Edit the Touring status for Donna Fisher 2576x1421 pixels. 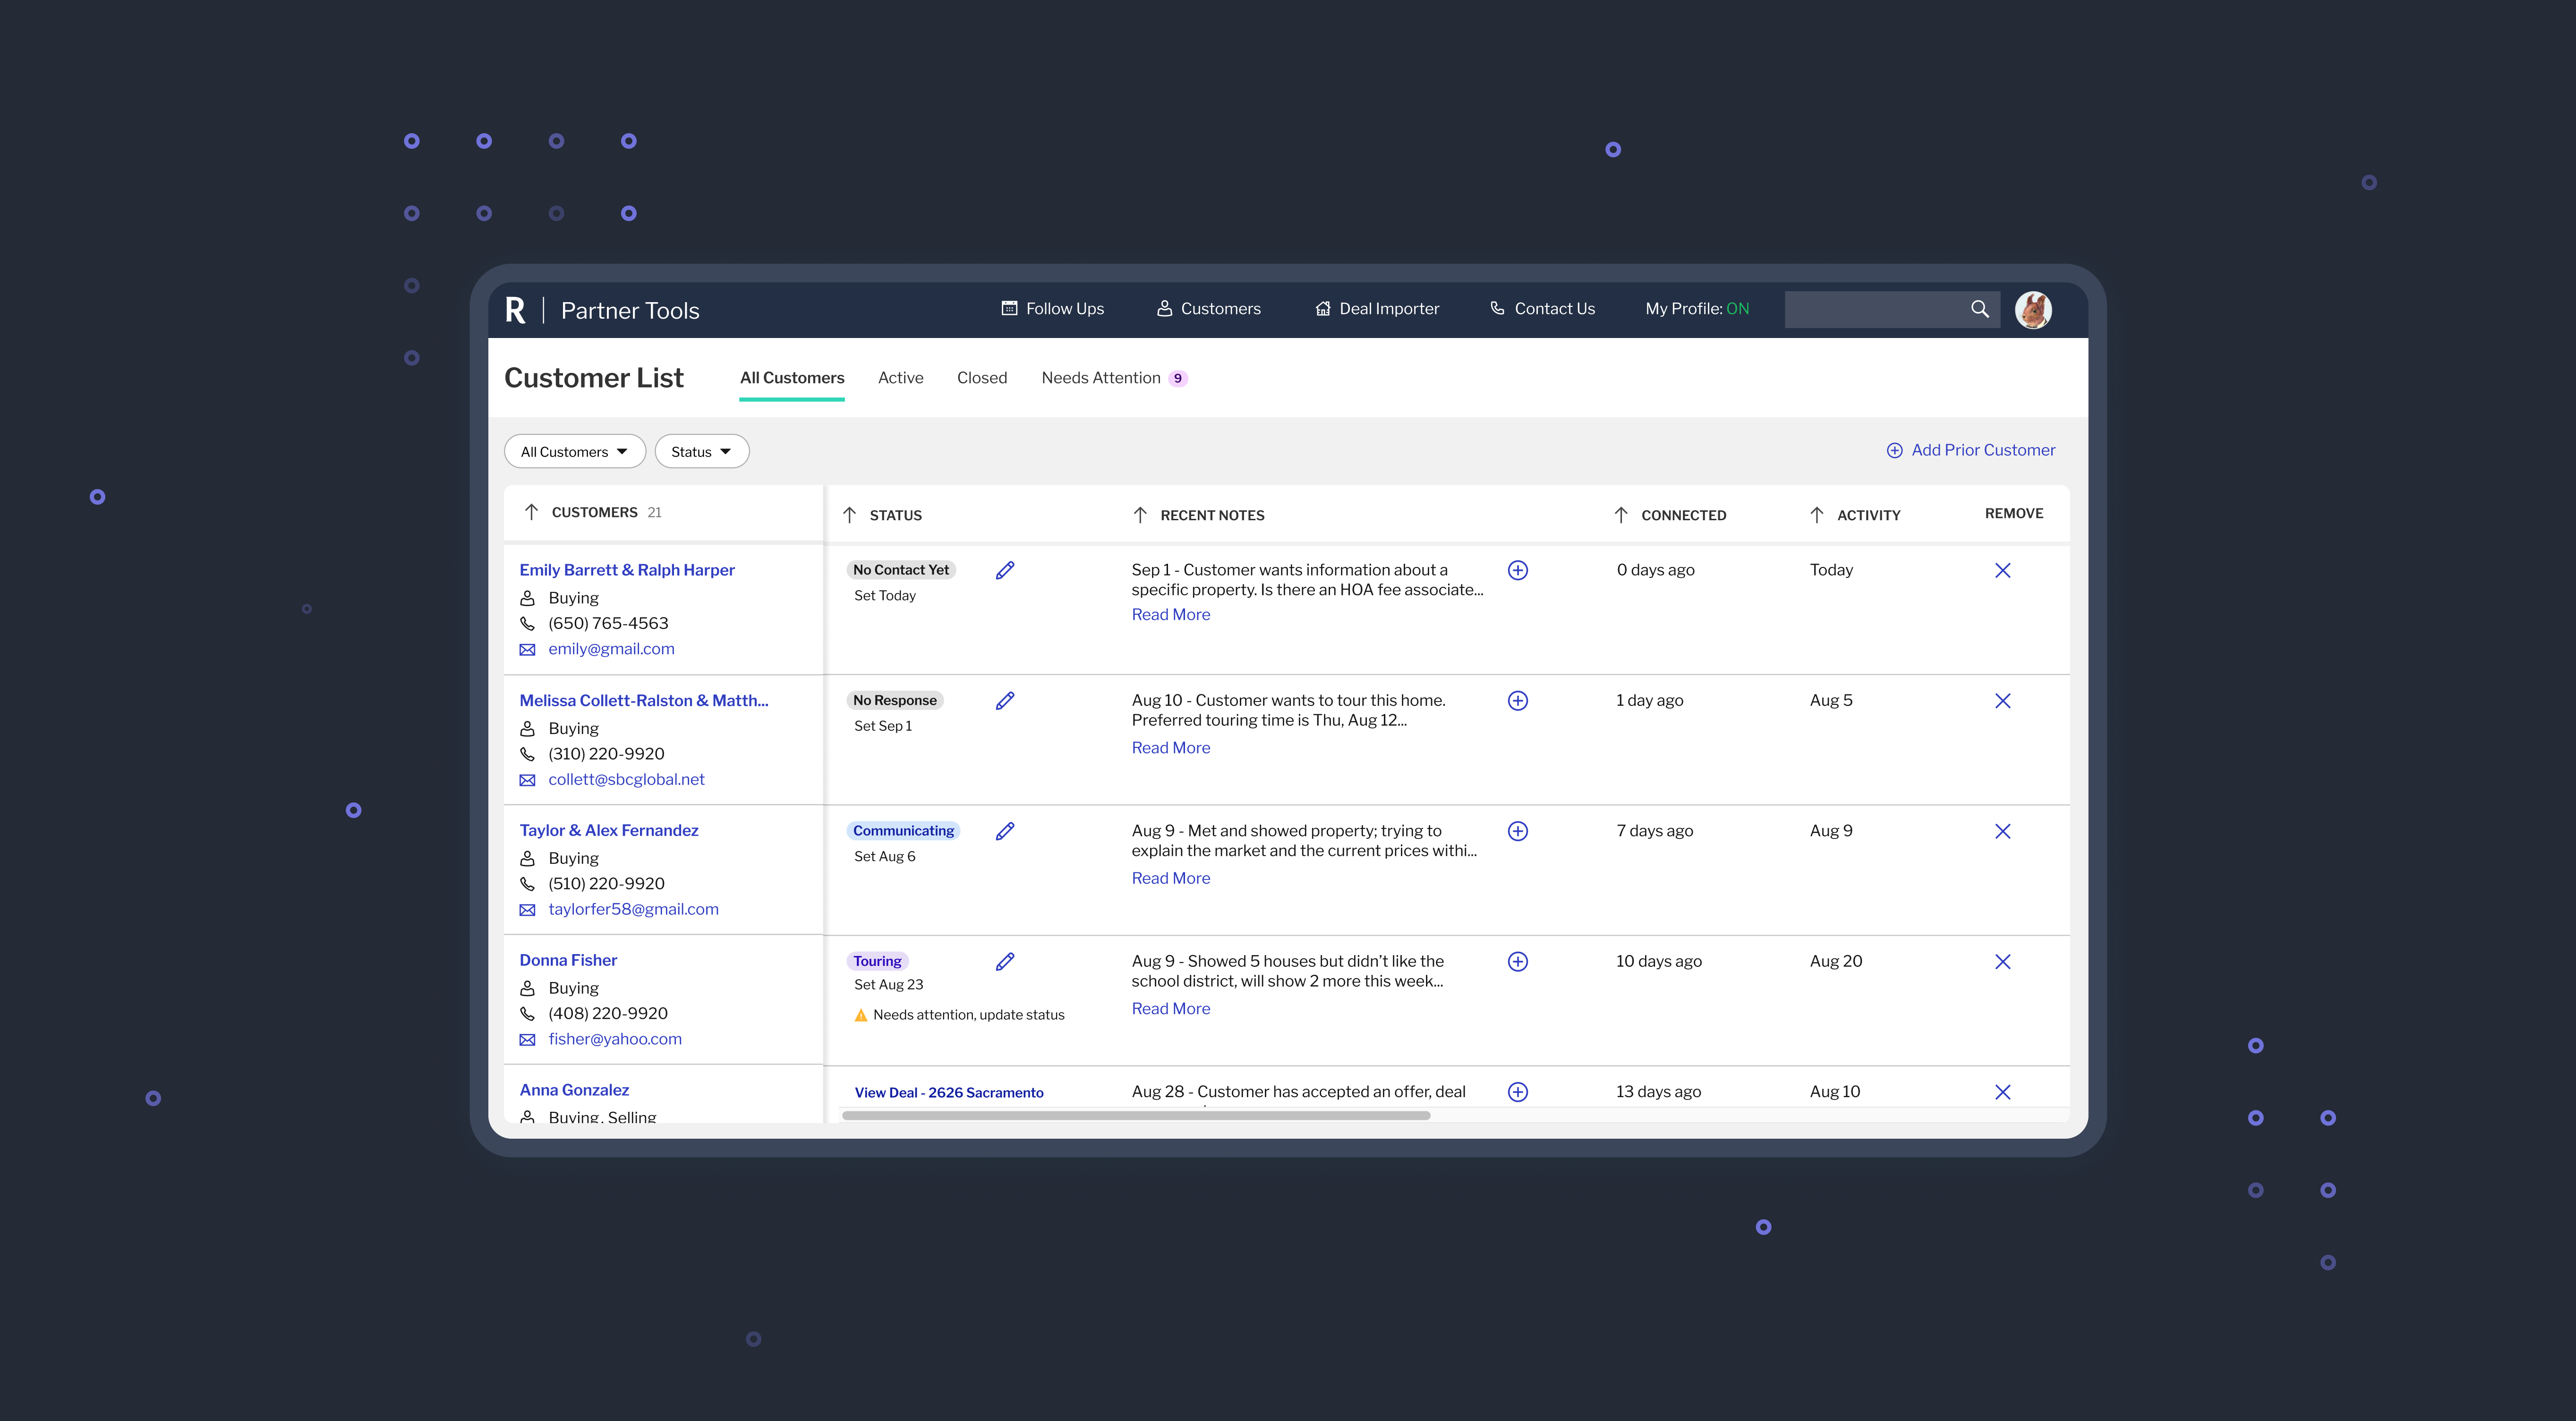pyautogui.click(x=1005, y=961)
